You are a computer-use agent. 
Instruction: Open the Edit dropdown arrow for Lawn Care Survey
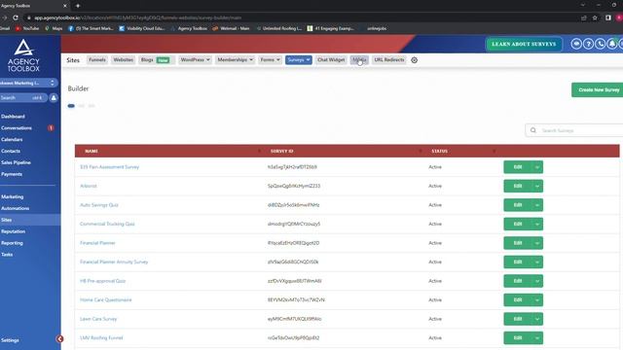[x=537, y=319]
